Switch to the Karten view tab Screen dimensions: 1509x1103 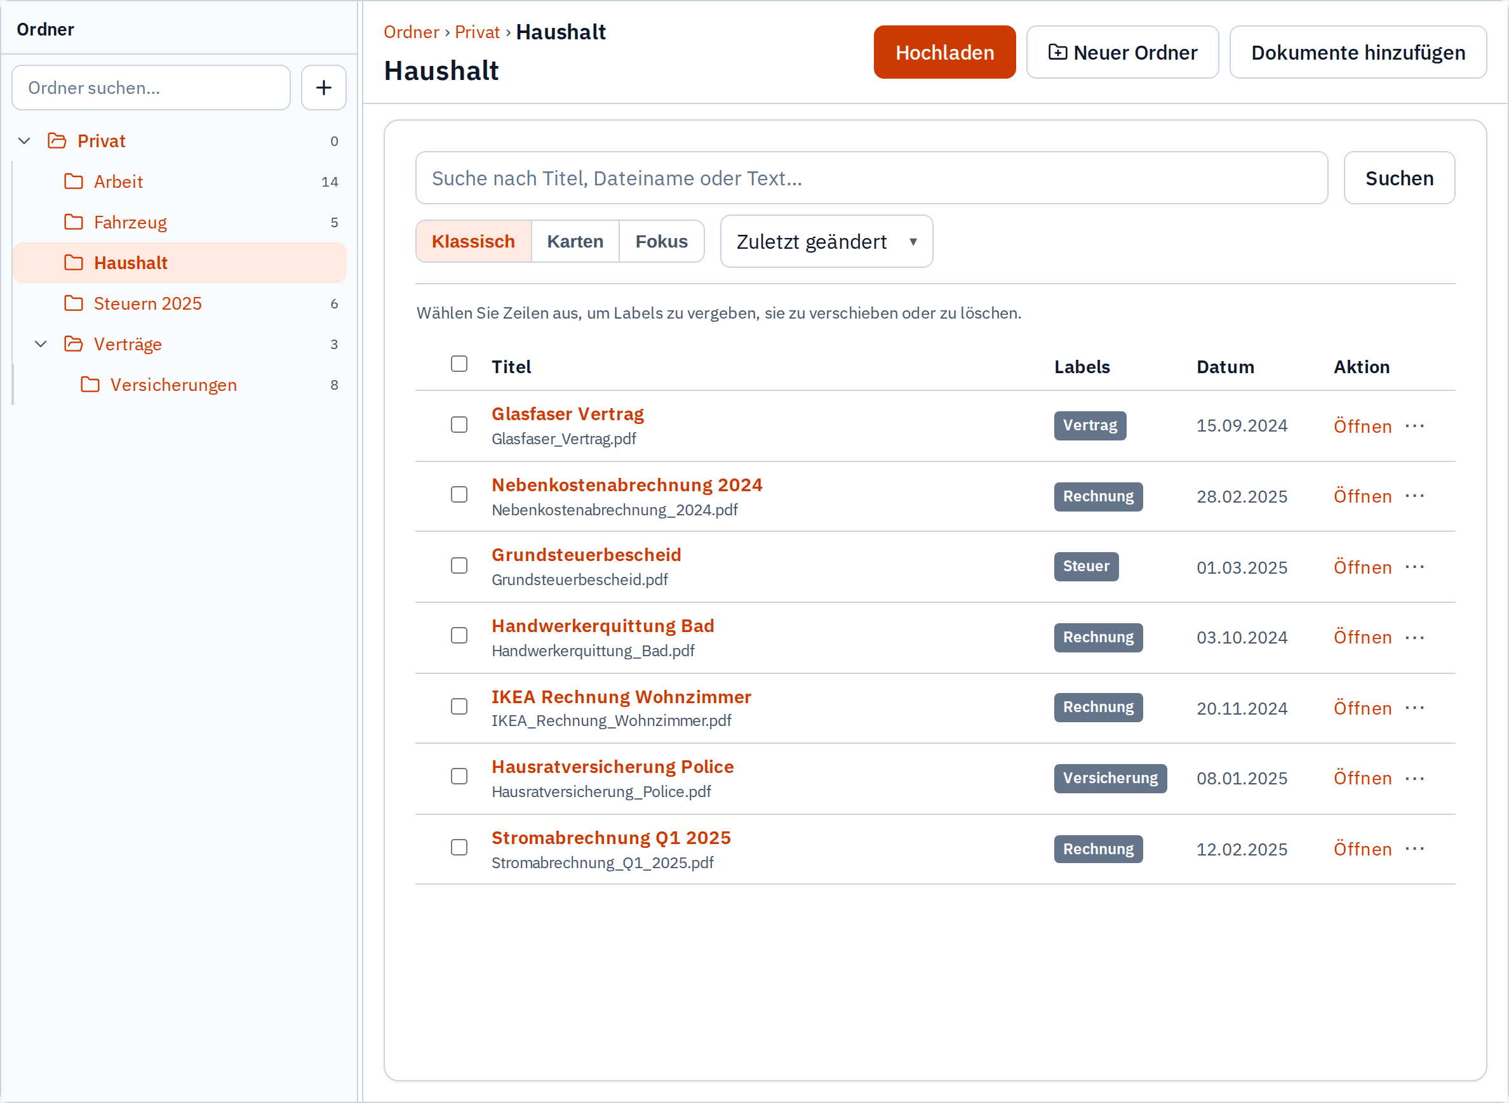(575, 242)
